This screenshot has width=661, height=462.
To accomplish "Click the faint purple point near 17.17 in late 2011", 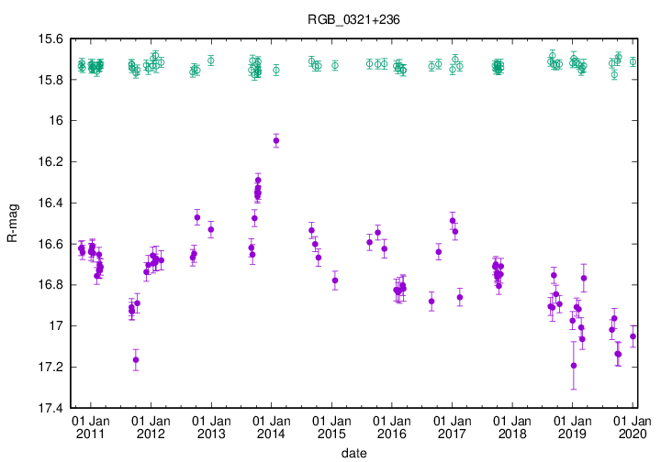I will click(136, 359).
